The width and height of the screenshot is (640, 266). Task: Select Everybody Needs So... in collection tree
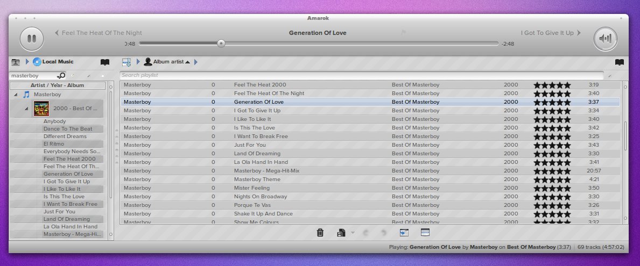(x=72, y=152)
